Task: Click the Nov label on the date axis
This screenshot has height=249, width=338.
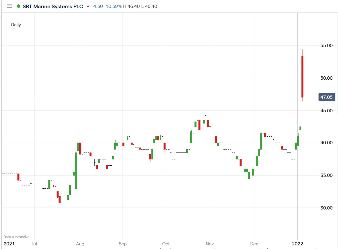Action: coord(209,244)
